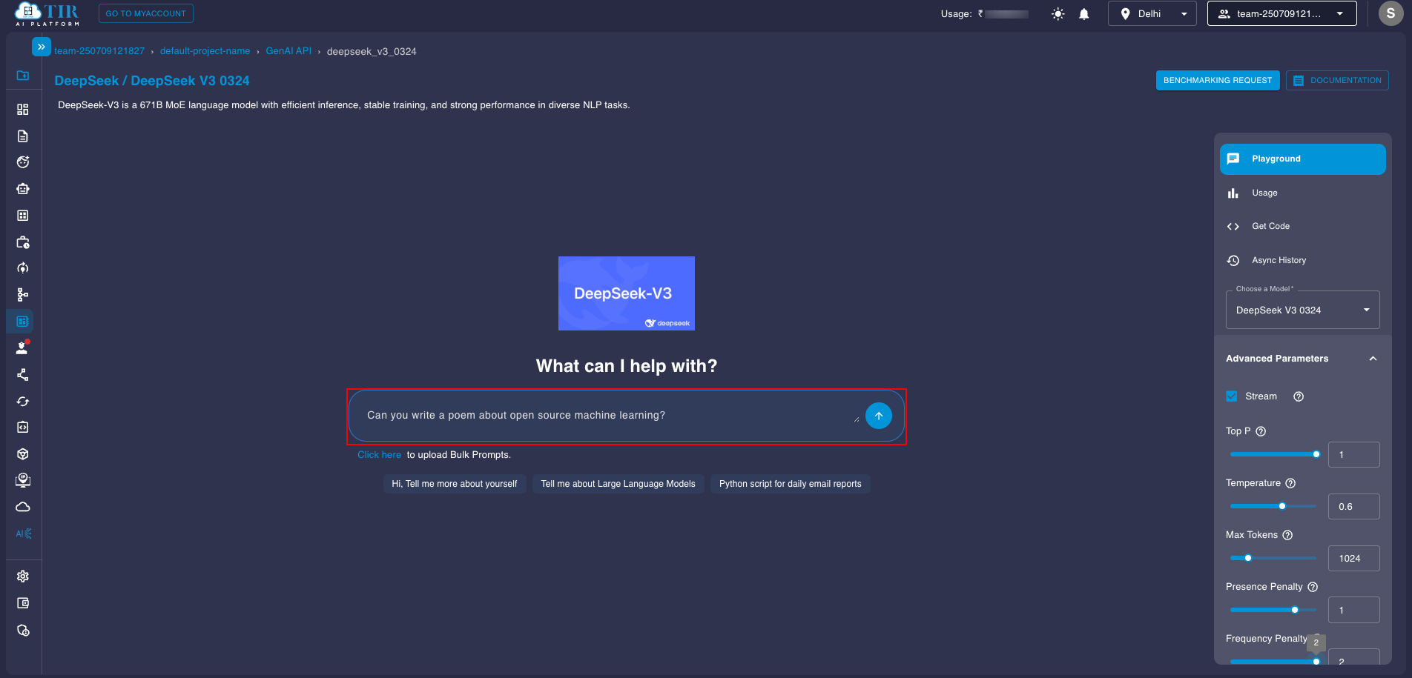Click the Benchmarking Request button

pos(1217,80)
